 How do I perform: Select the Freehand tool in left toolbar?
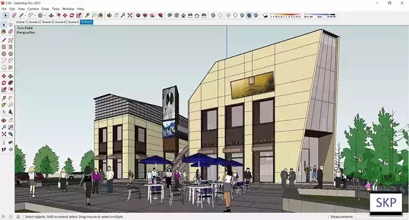pyautogui.click(x=10, y=40)
